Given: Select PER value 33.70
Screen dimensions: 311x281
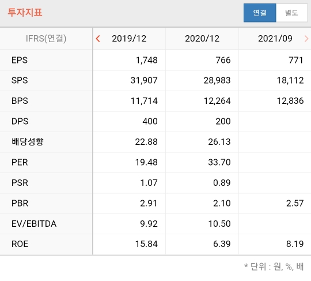Looking at the screenshot, I should (x=219, y=163).
